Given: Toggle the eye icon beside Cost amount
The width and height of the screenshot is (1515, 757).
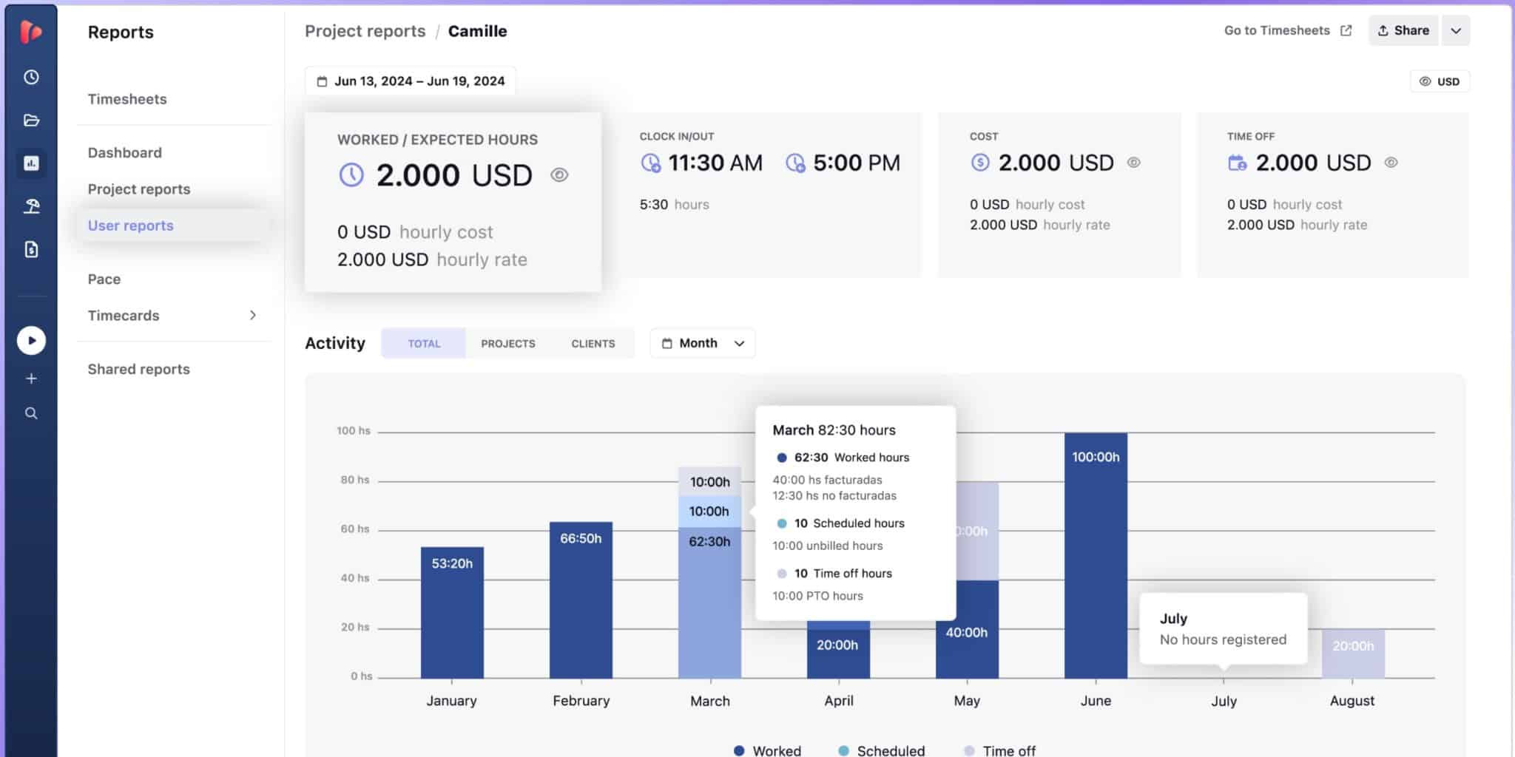Looking at the screenshot, I should tap(1133, 163).
